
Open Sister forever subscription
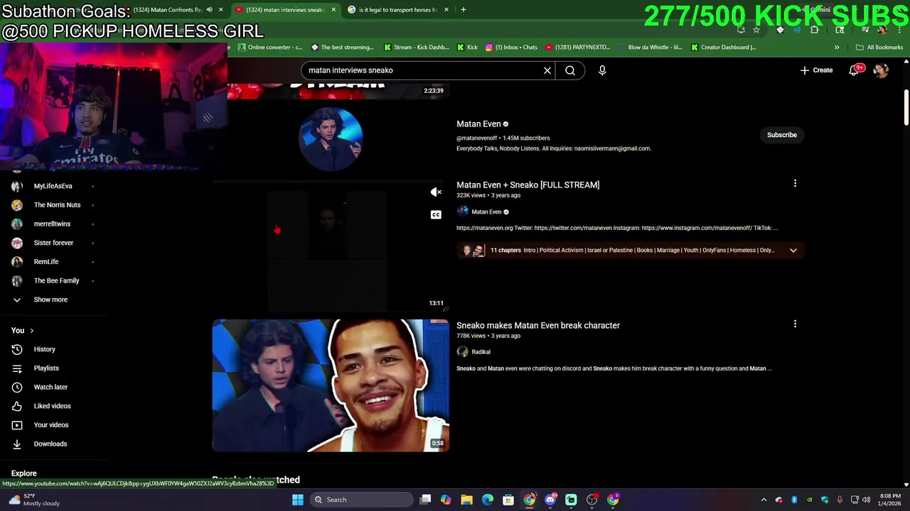(53, 243)
